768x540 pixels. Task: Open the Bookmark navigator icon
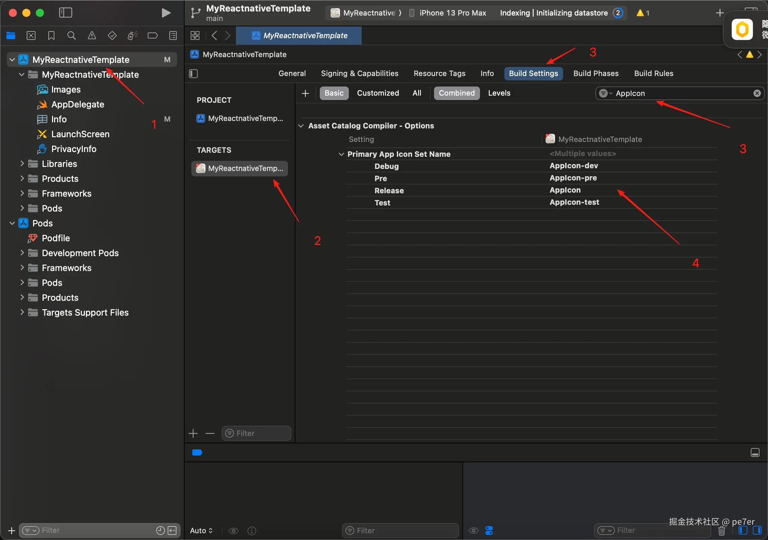[x=51, y=35]
